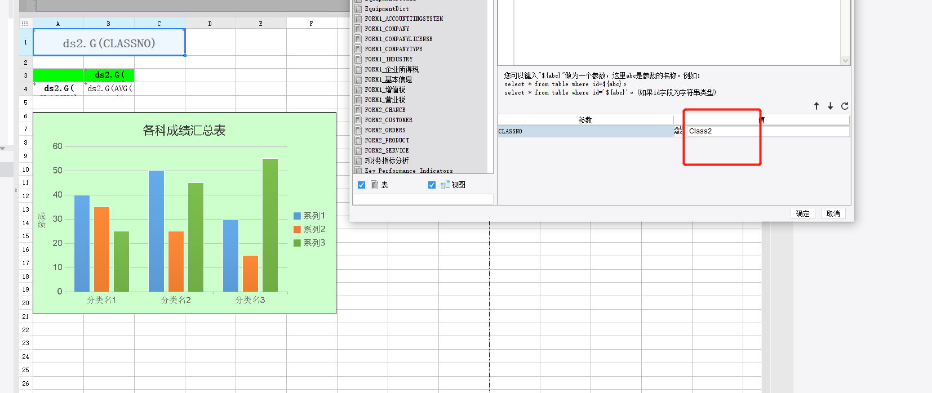Click the tallest green bar in 分类名3

coord(270,225)
